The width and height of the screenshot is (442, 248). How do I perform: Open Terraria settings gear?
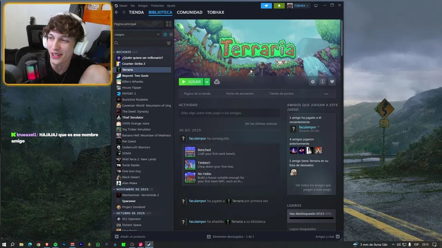[x=313, y=82]
